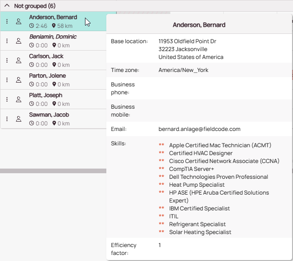
Task: Click the horizontal scrollbar below the engineer list
Action: (53, 171)
